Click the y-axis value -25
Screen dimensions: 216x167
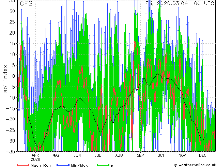11,130
